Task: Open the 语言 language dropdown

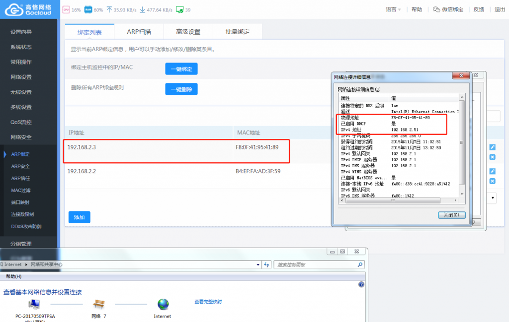Action: (393, 9)
